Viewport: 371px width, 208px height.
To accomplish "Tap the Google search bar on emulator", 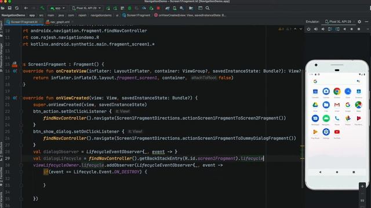I will pos(337,81).
